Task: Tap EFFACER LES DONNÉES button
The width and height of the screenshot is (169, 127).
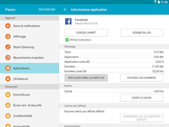Action: click(x=142, y=78)
